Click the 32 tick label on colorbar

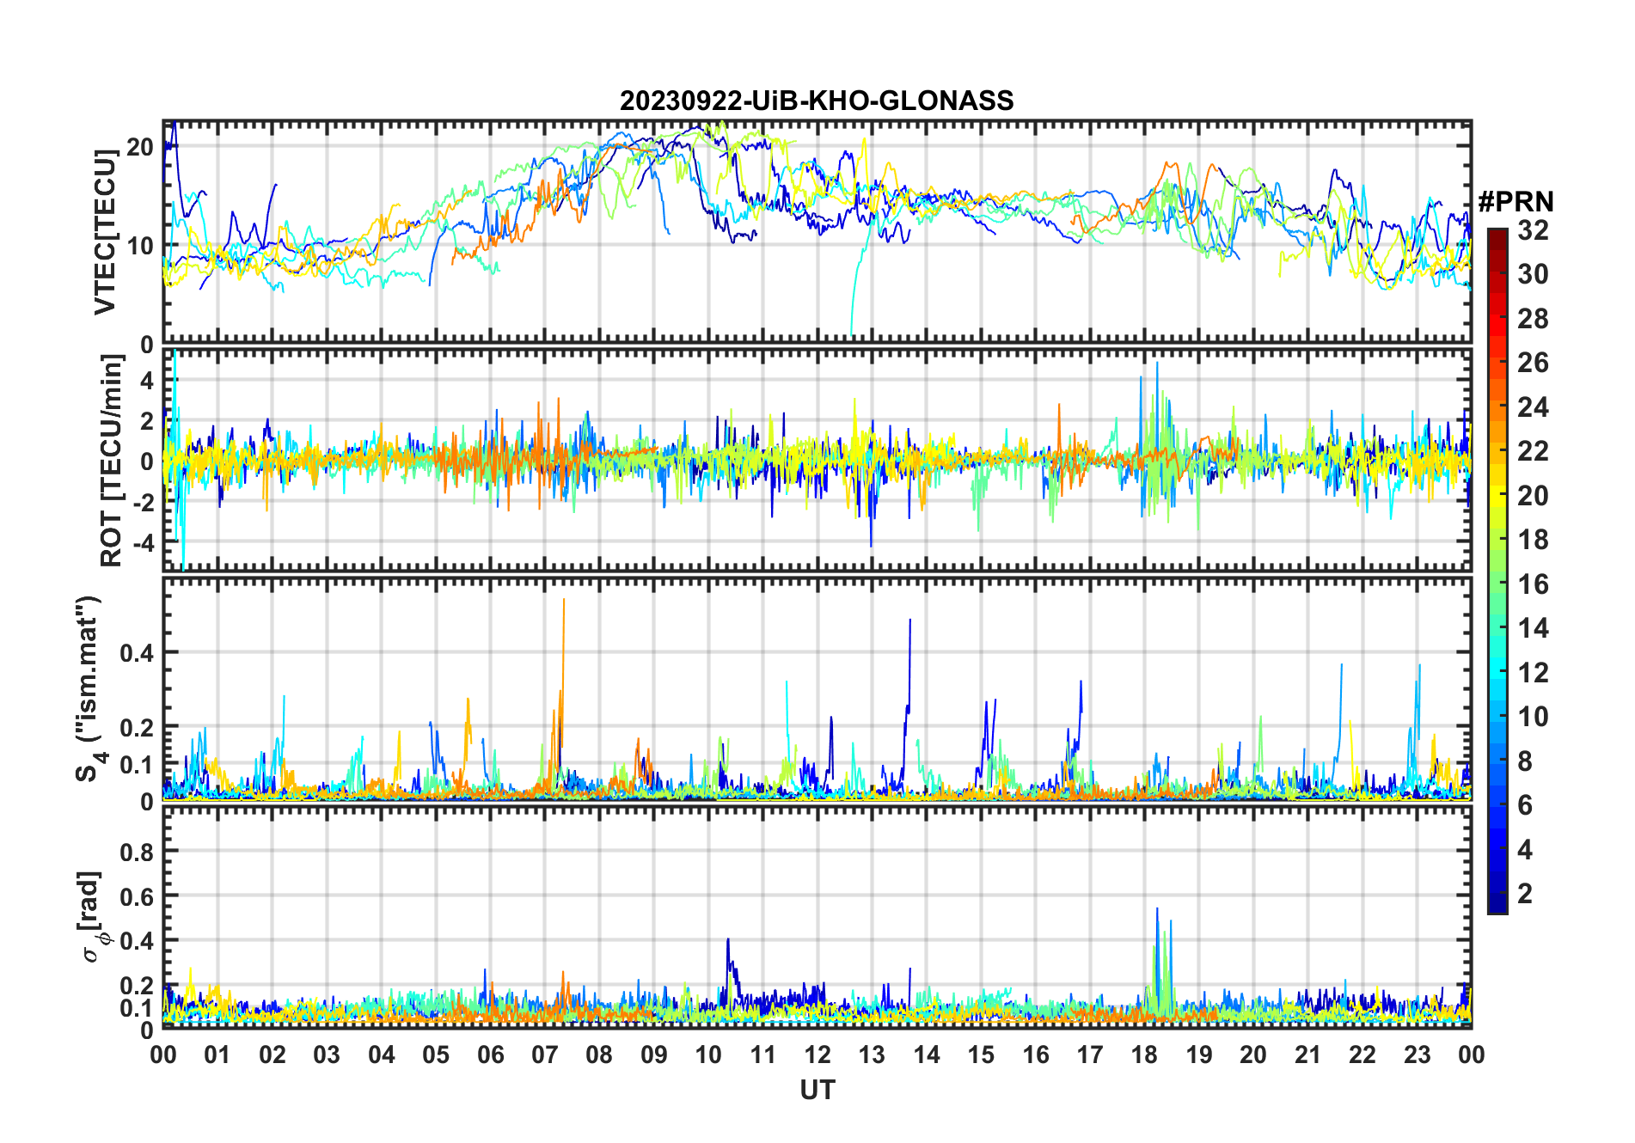[x=1533, y=230]
